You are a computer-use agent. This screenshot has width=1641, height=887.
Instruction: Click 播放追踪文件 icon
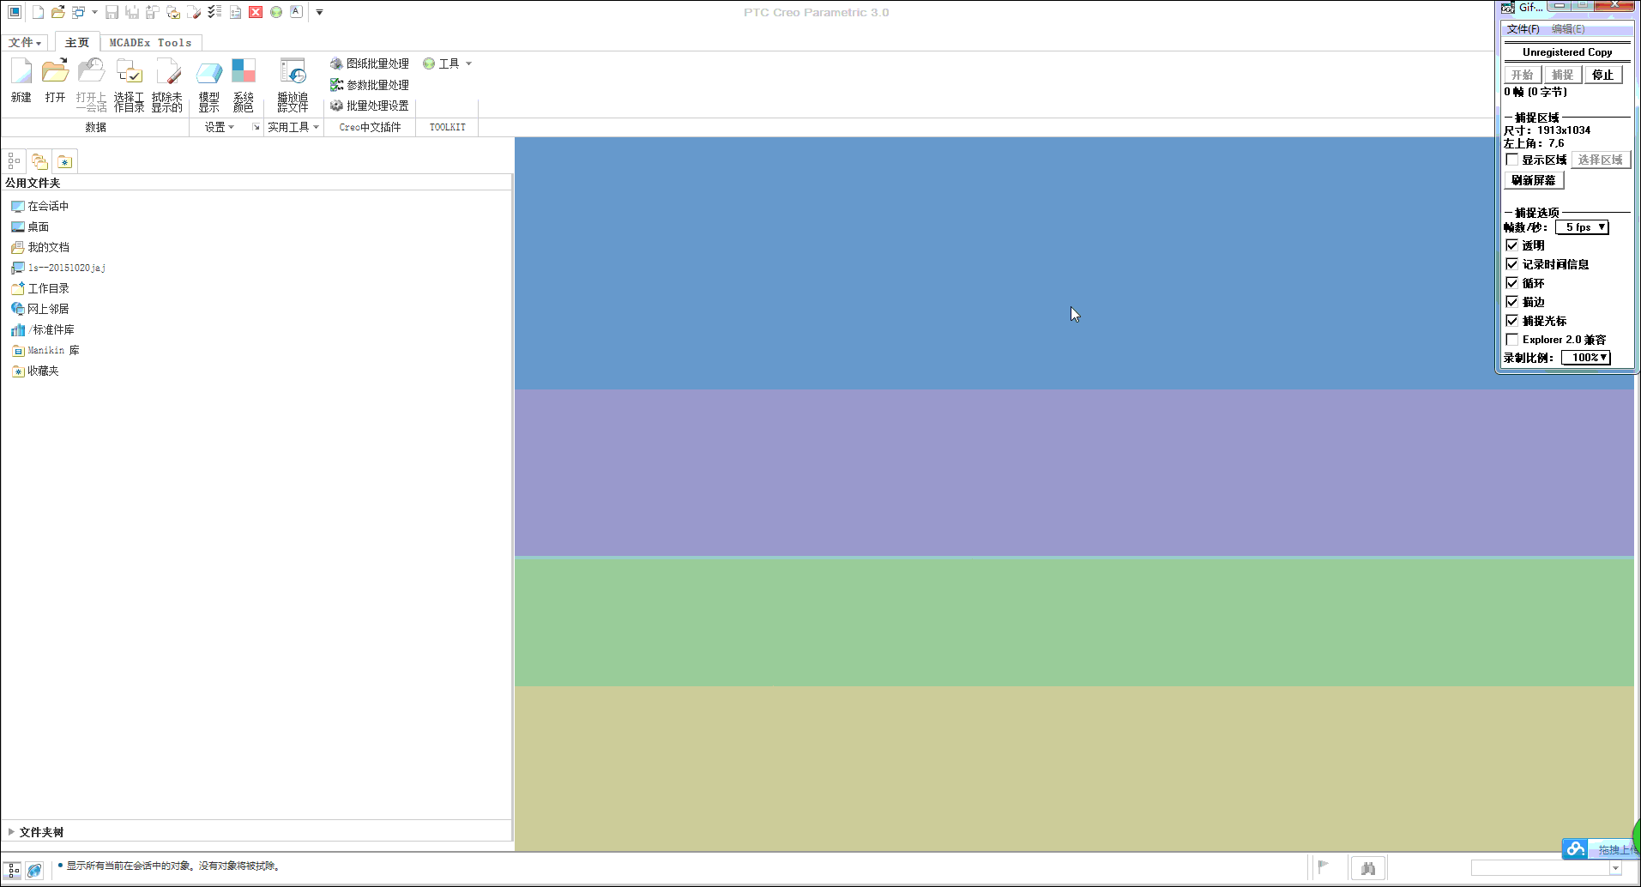(x=293, y=85)
